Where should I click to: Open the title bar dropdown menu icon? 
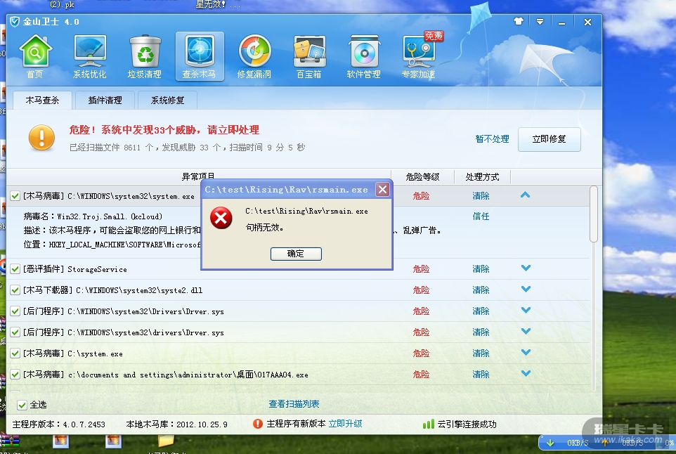pyautogui.click(x=540, y=22)
